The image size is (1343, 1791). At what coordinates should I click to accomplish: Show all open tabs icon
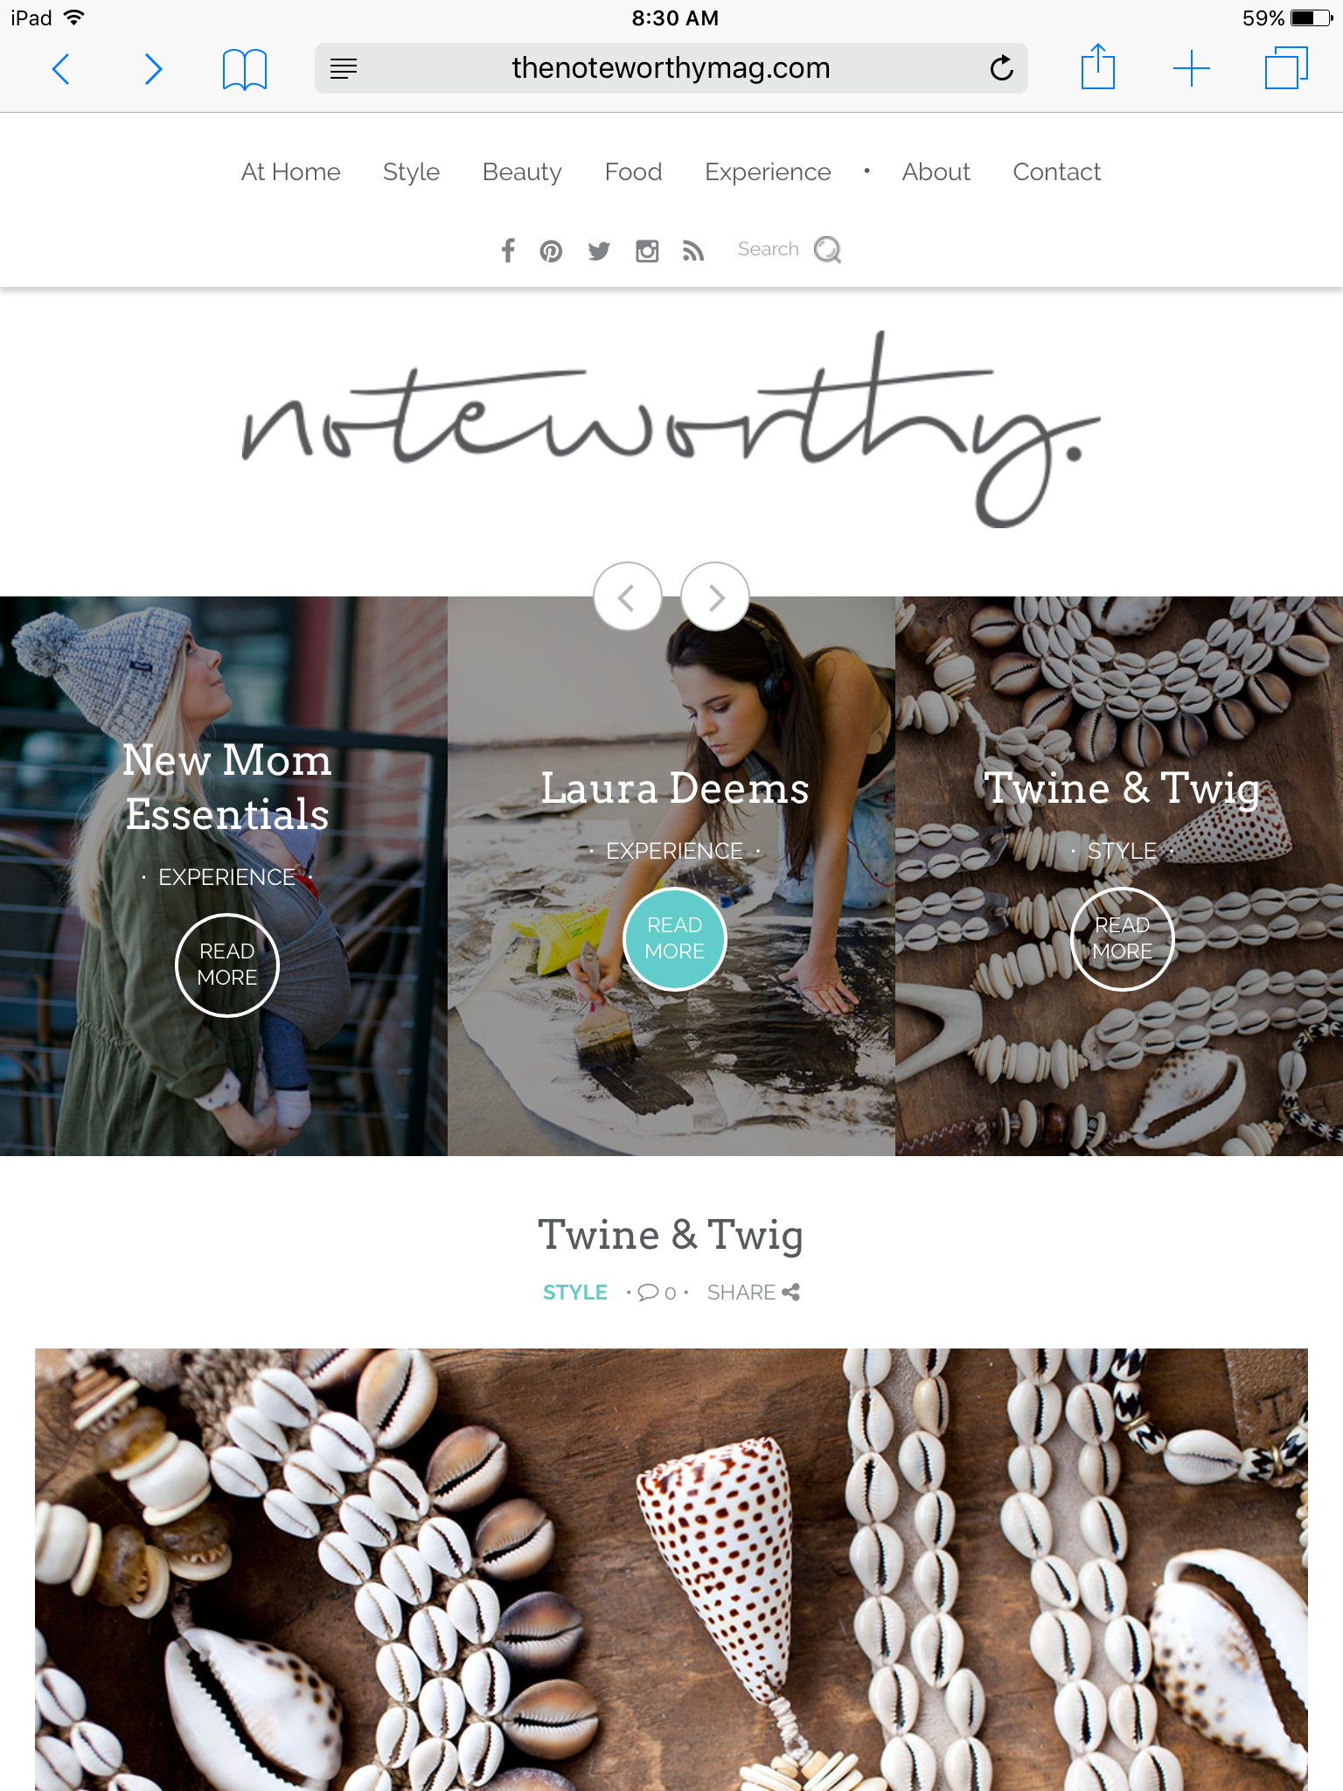pos(1286,68)
